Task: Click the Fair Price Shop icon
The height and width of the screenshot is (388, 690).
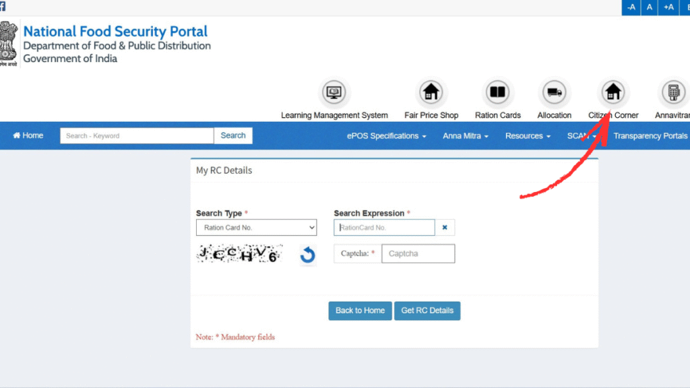Action: coord(431,92)
